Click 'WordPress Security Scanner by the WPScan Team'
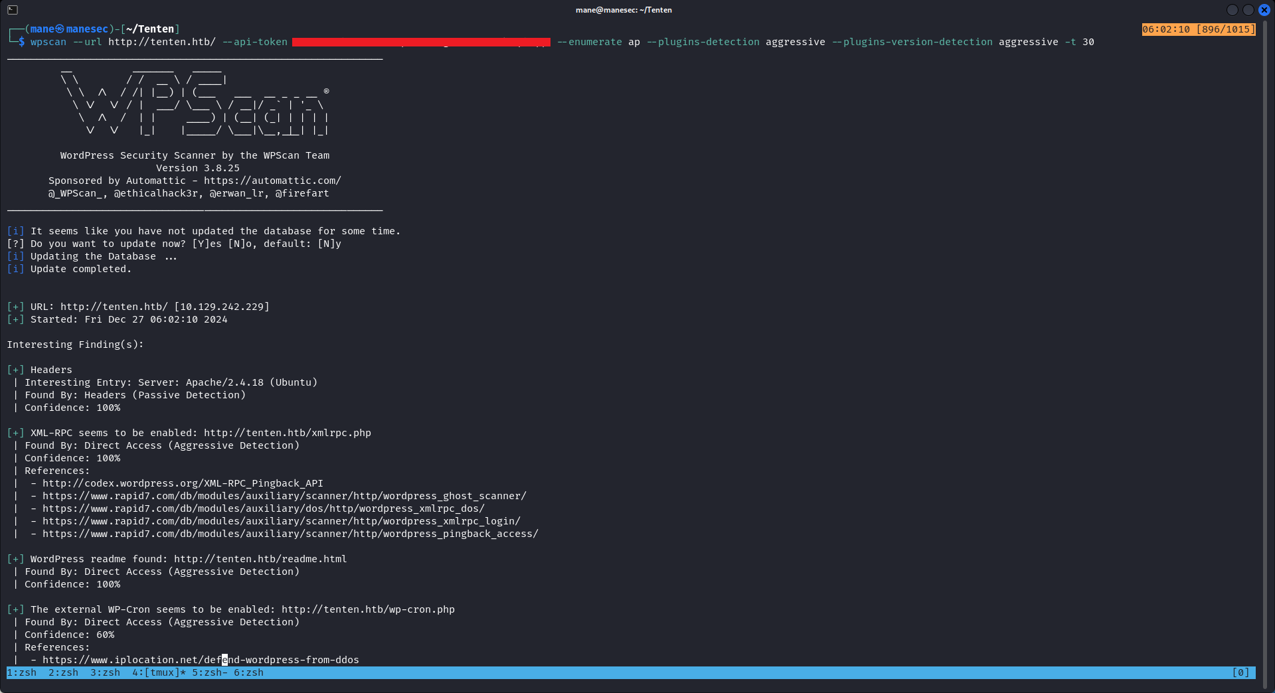This screenshot has width=1275, height=693. [195, 155]
